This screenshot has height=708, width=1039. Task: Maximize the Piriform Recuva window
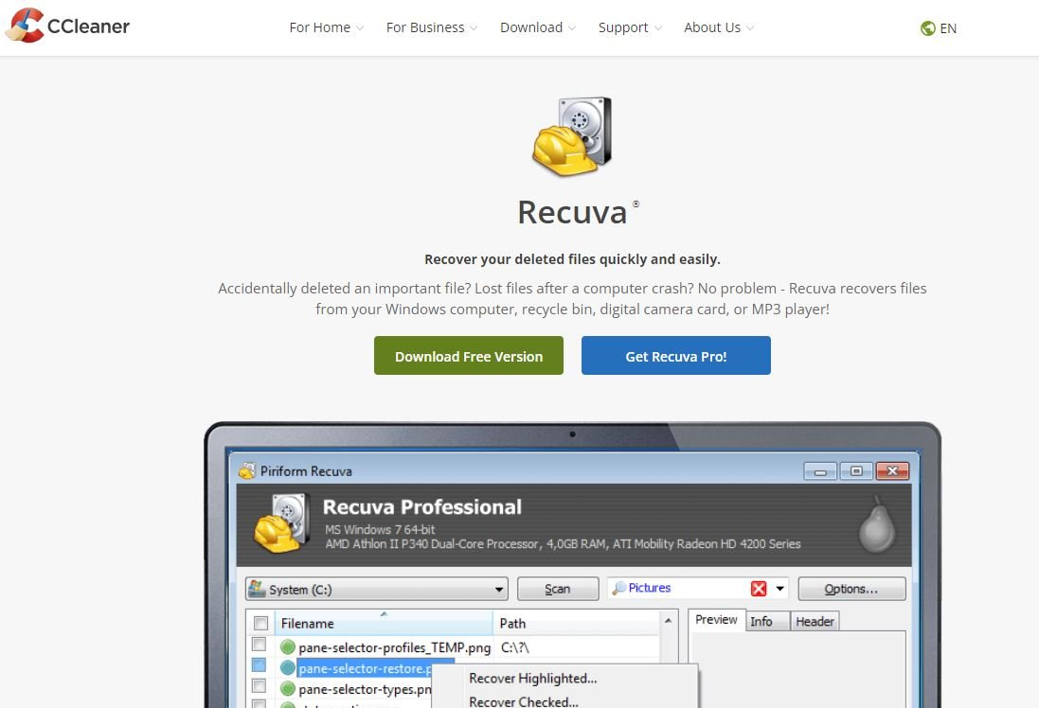click(856, 471)
